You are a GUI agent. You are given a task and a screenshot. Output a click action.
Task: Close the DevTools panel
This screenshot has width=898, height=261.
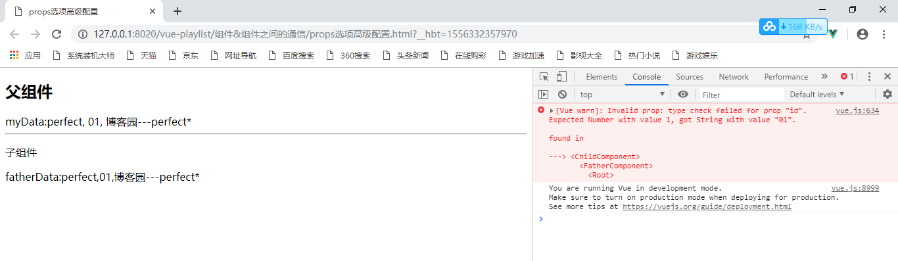point(887,77)
